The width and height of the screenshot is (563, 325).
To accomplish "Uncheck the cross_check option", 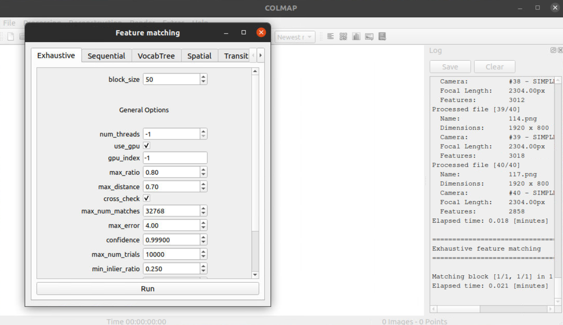I will tap(147, 198).
